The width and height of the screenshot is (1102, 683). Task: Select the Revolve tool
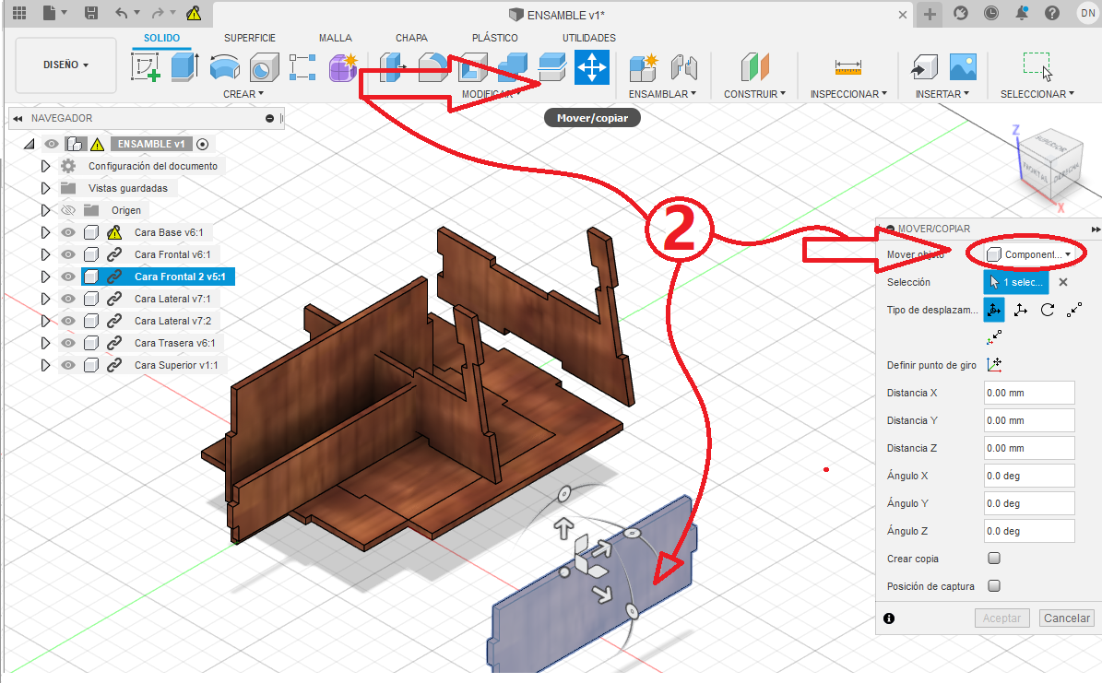point(225,67)
